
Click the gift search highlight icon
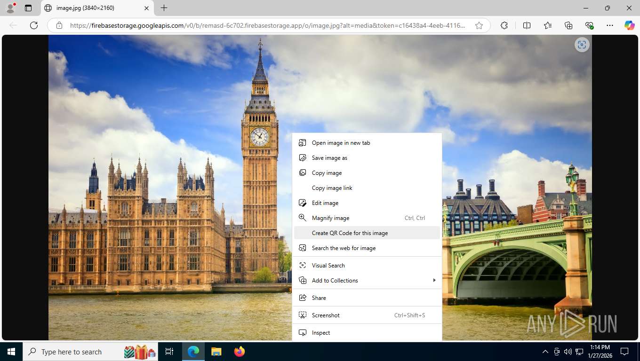(x=140, y=352)
